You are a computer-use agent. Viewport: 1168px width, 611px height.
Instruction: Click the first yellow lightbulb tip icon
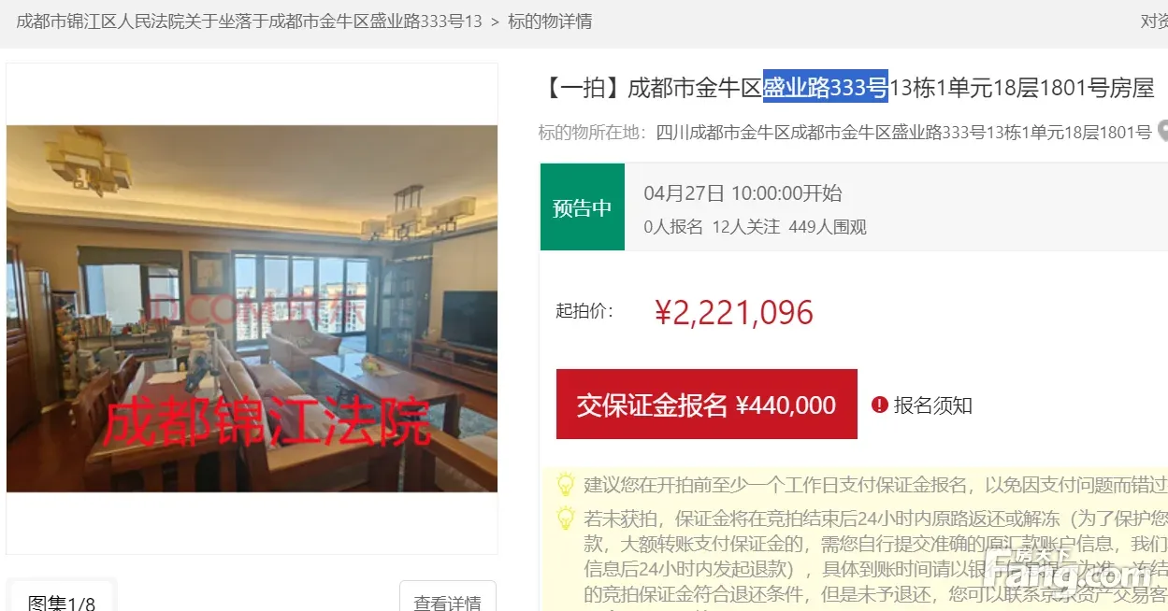pos(566,484)
